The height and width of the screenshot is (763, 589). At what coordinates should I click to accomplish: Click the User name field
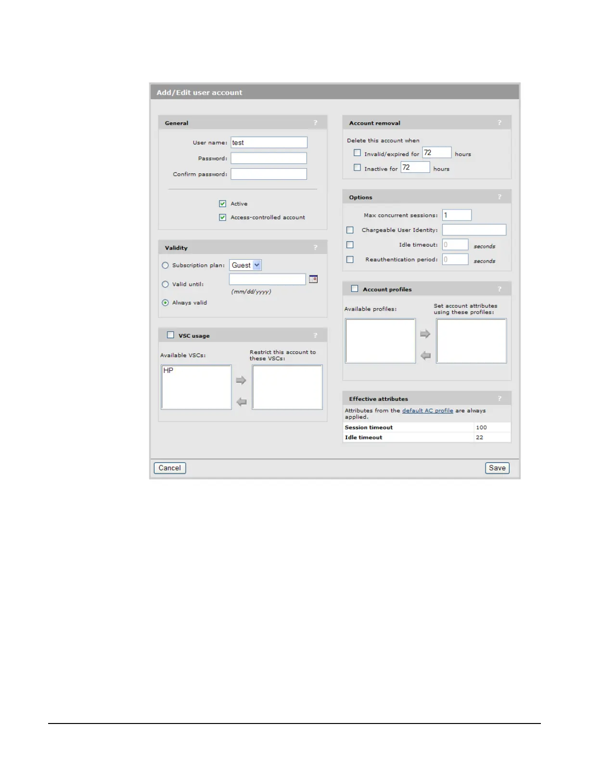tap(269, 143)
